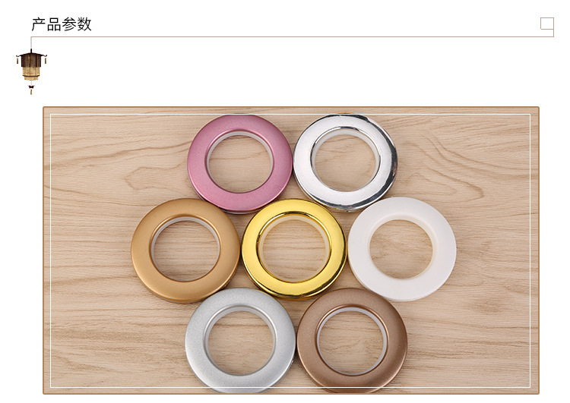The height and width of the screenshot is (403, 570).
Task: Select the 产品参数 section heading
Action: [62, 24]
